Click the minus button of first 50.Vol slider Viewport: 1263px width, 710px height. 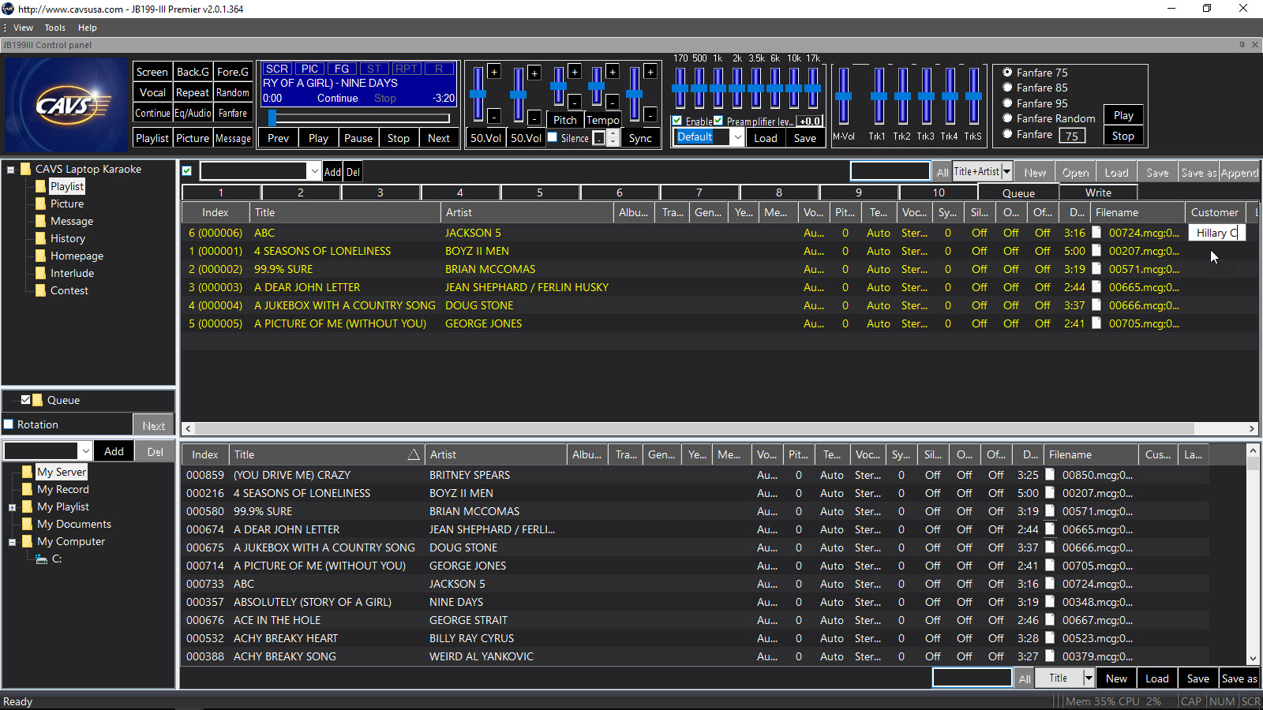tap(494, 117)
